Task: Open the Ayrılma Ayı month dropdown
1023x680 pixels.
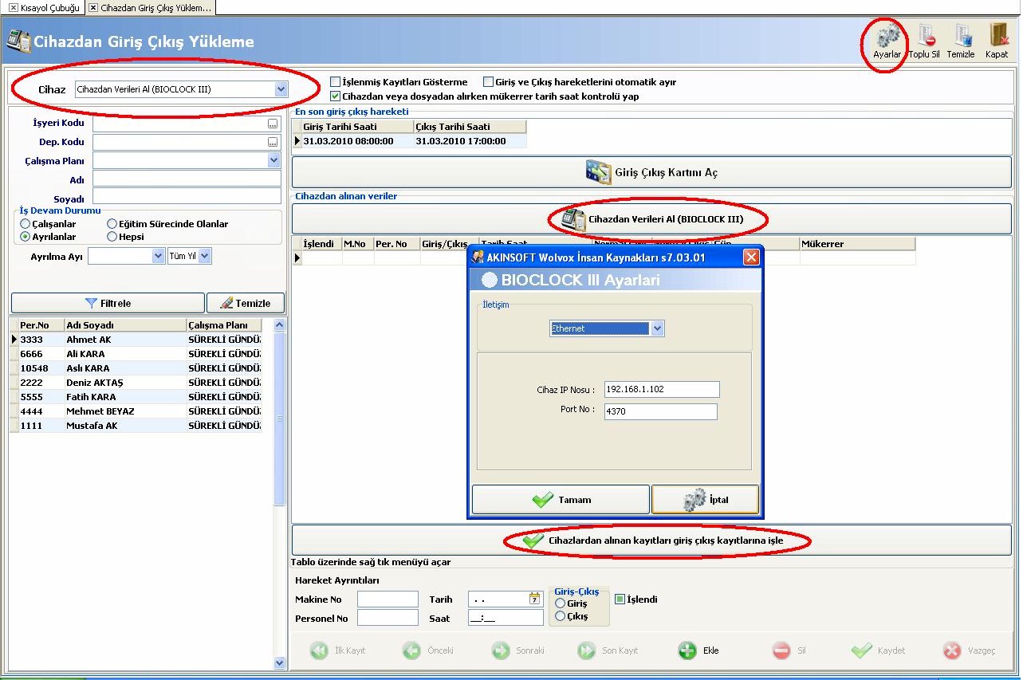Action: 158,256
